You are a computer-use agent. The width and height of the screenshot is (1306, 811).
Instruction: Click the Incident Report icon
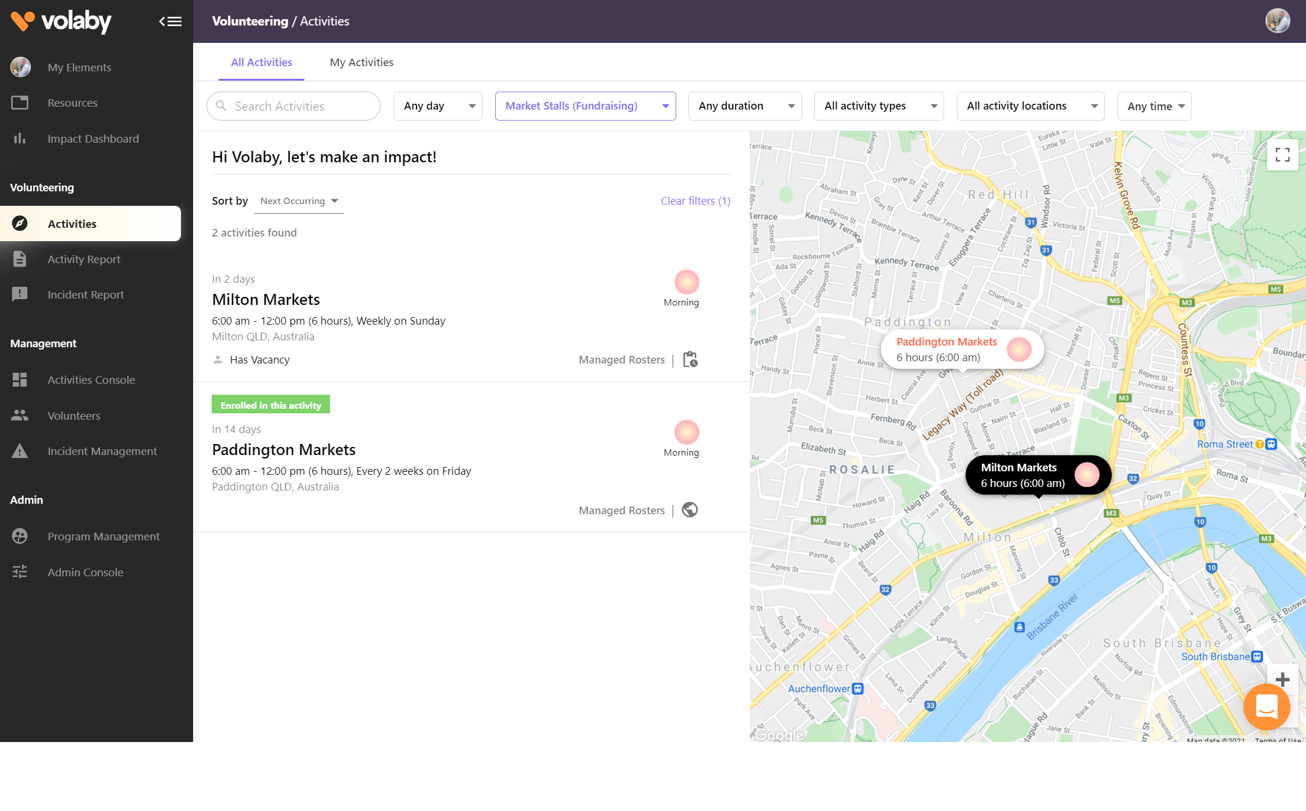point(20,294)
